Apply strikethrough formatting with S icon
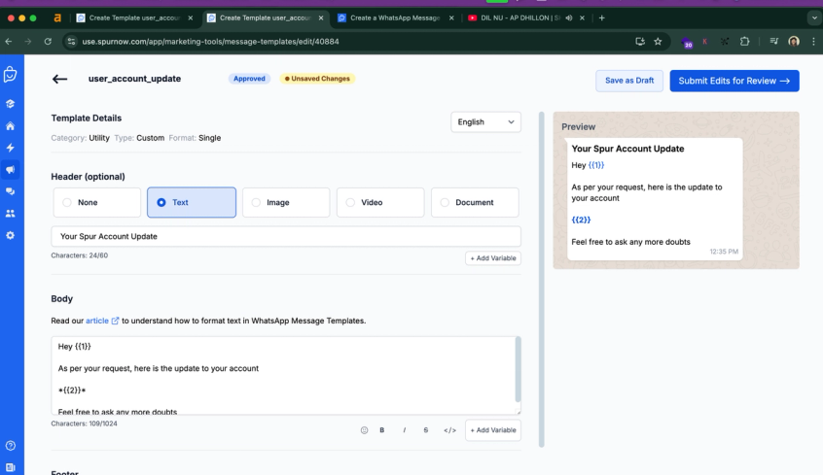Image resolution: width=823 pixels, height=475 pixels. (x=426, y=430)
